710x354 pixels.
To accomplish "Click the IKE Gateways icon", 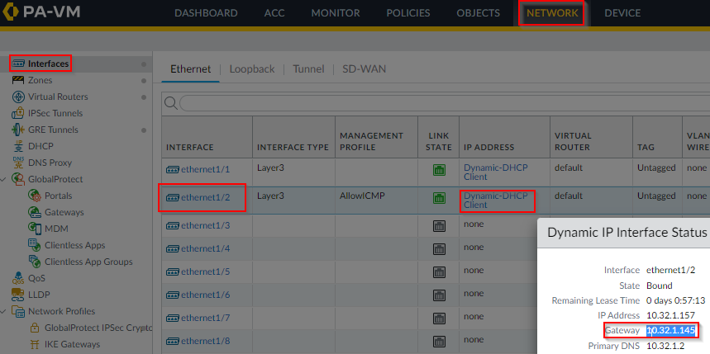I will (35, 344).
